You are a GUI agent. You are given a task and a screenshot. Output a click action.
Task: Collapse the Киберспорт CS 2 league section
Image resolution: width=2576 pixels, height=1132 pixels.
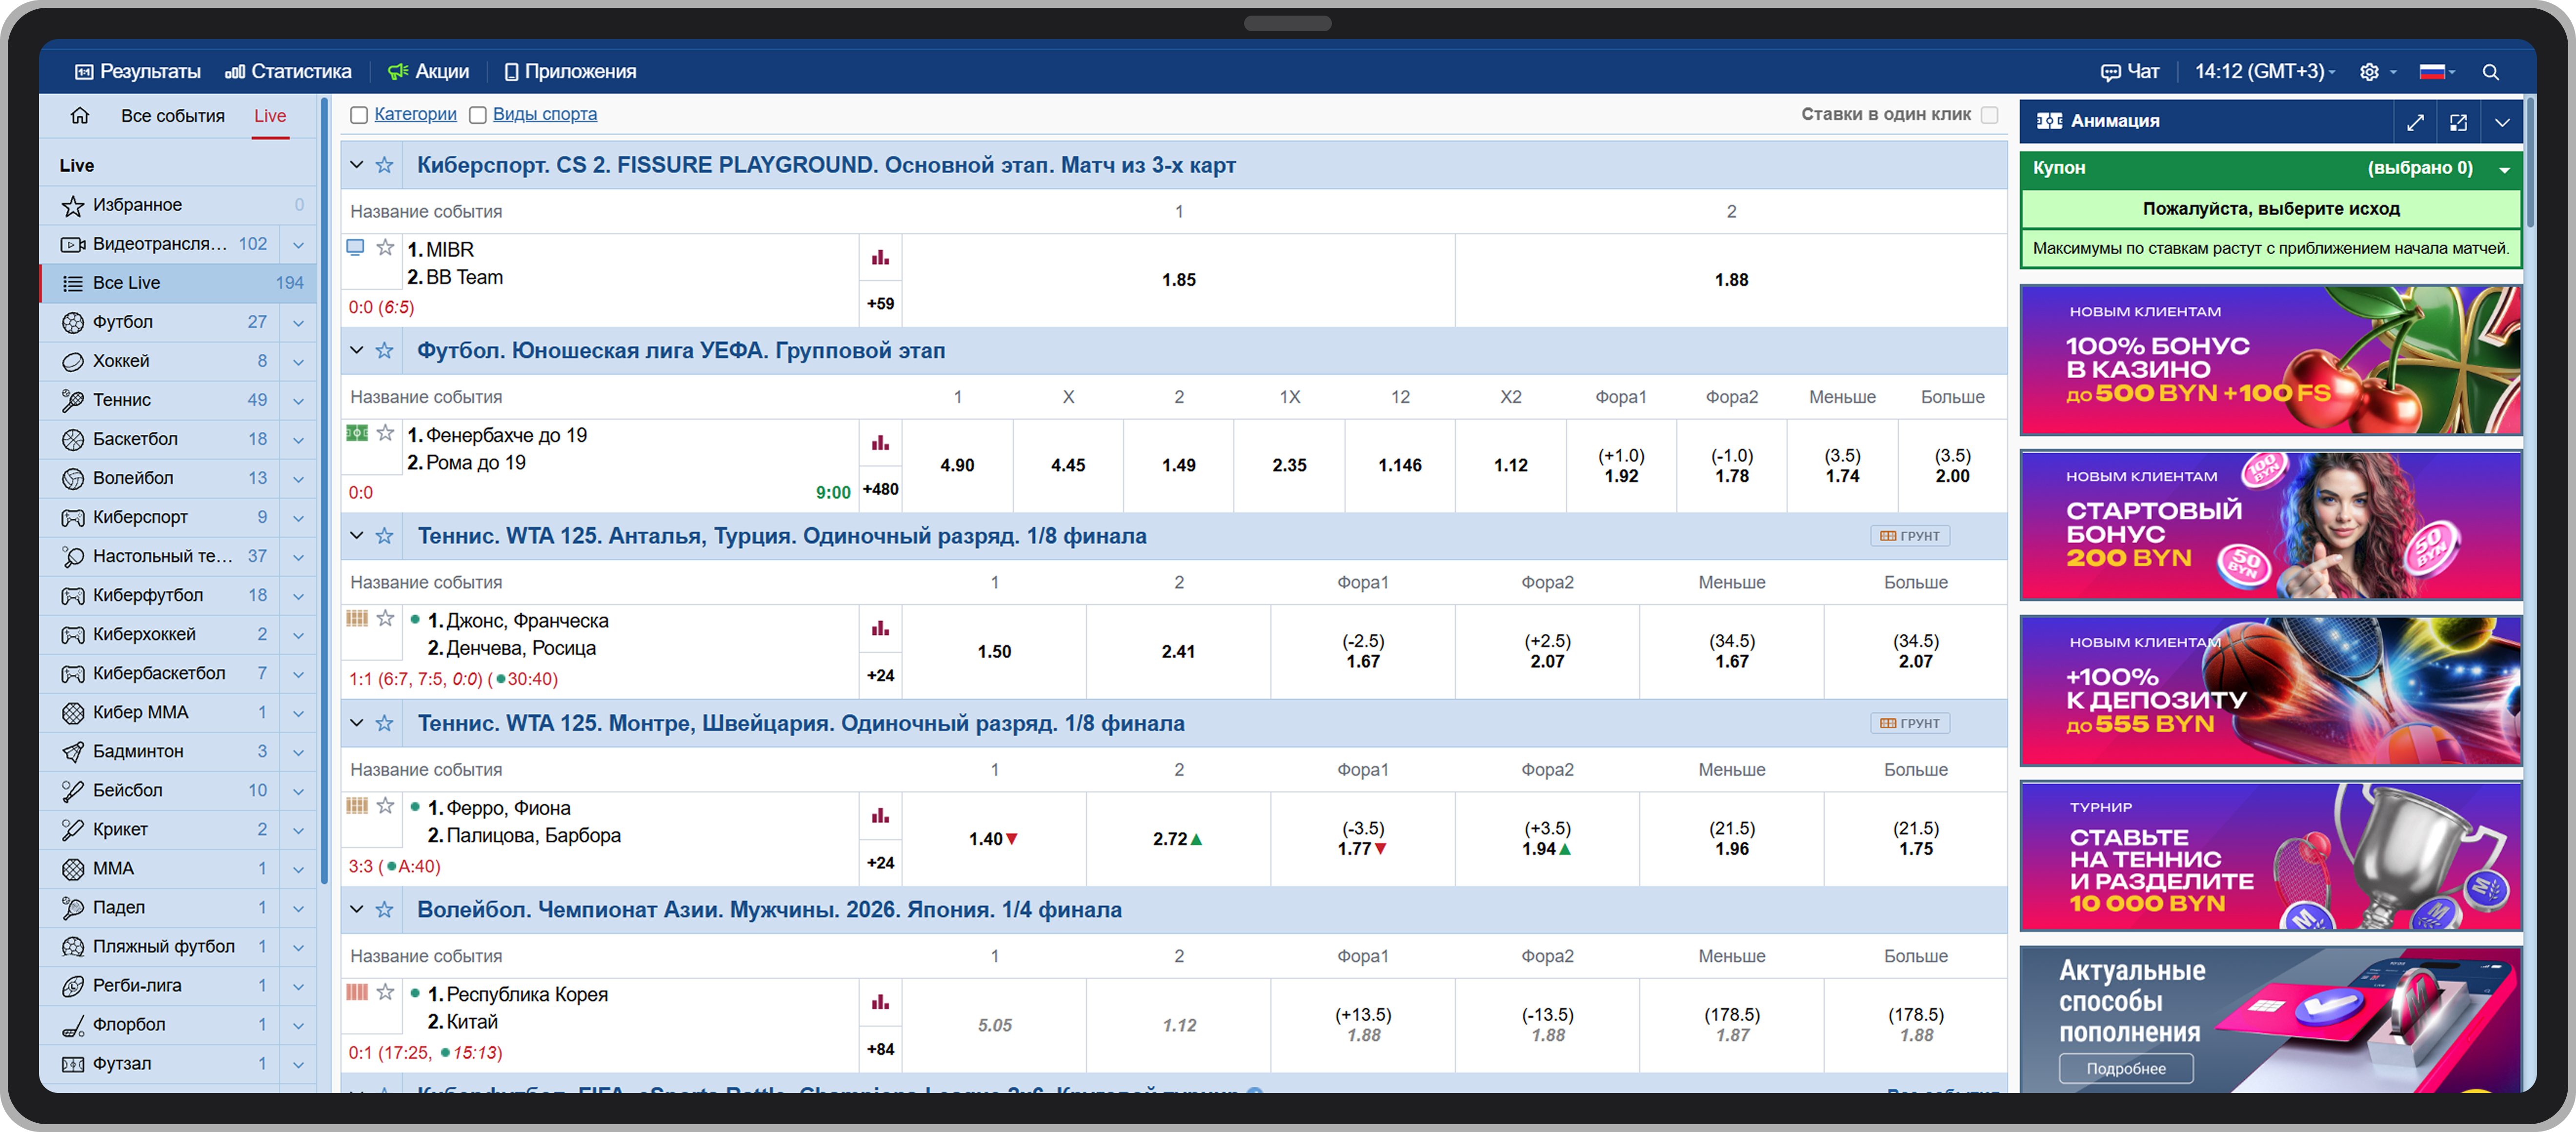[357, 164]
